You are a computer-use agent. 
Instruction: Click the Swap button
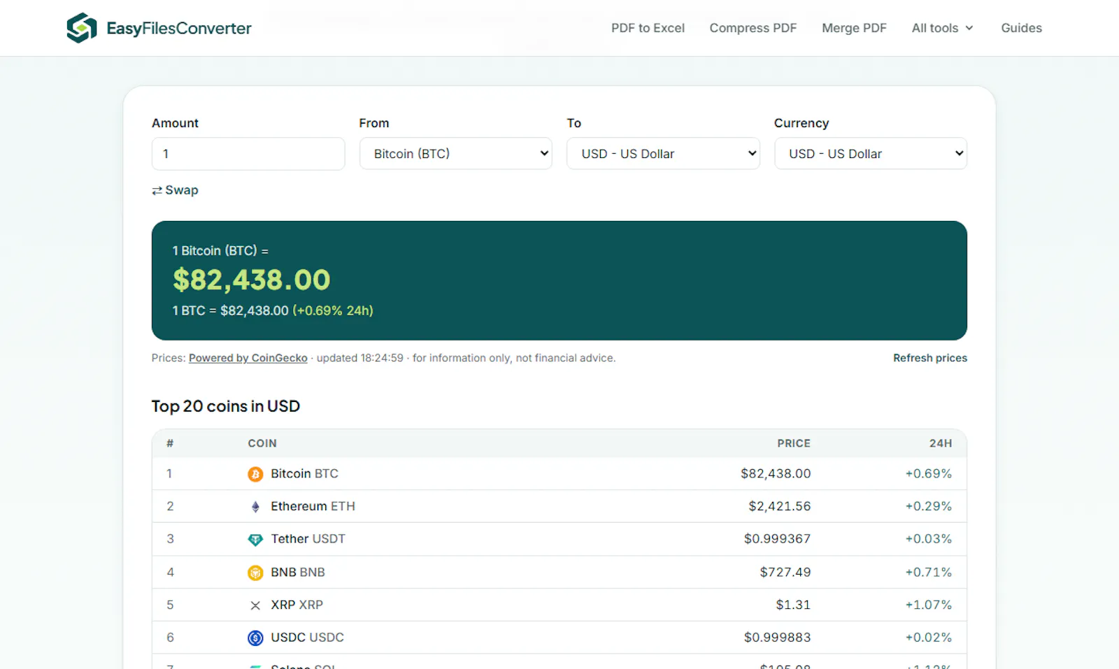175,190
